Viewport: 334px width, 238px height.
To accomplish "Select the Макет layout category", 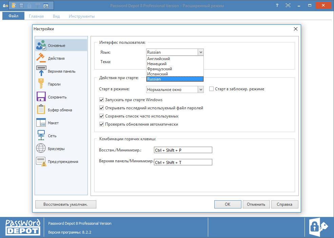I will click(61, 123).
